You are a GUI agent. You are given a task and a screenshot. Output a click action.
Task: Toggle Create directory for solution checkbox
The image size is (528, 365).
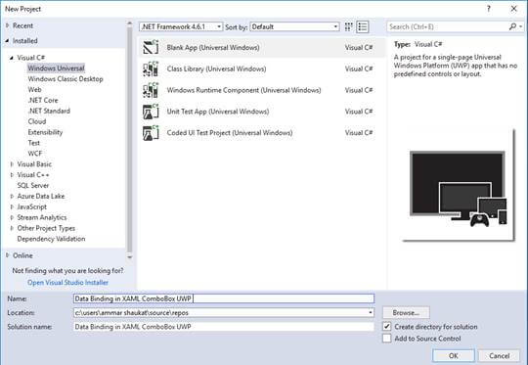click(387, 326)
